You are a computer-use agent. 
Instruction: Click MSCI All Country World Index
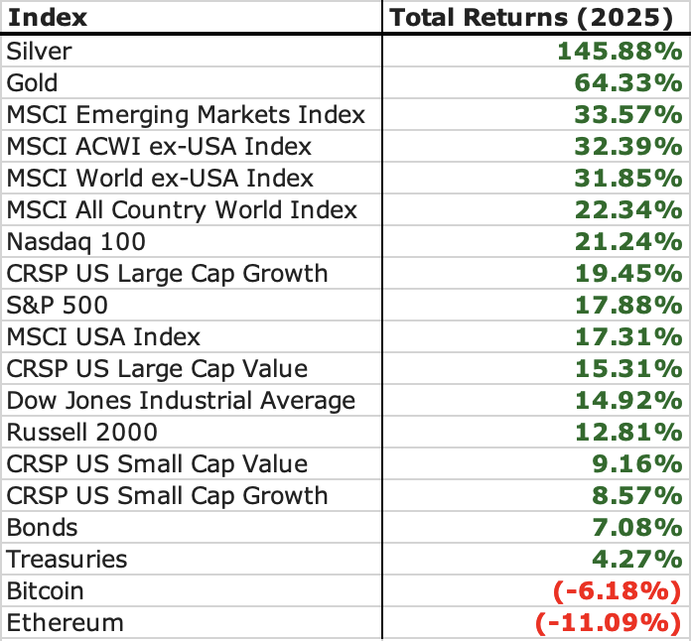coord(182,210)
